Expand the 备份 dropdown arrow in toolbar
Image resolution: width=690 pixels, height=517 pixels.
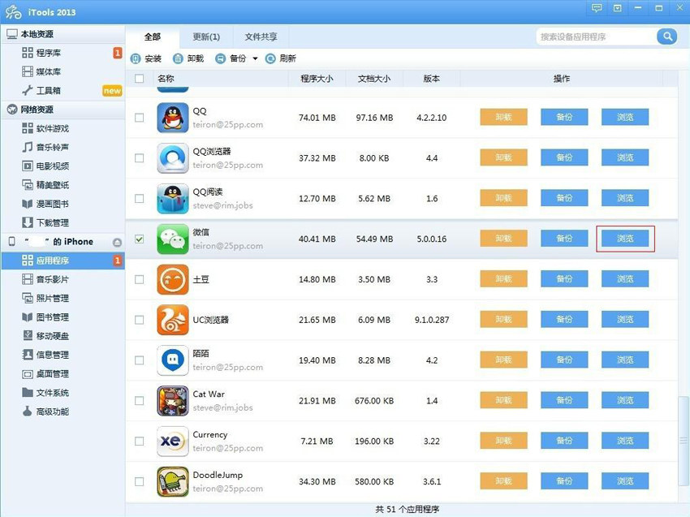255,58
